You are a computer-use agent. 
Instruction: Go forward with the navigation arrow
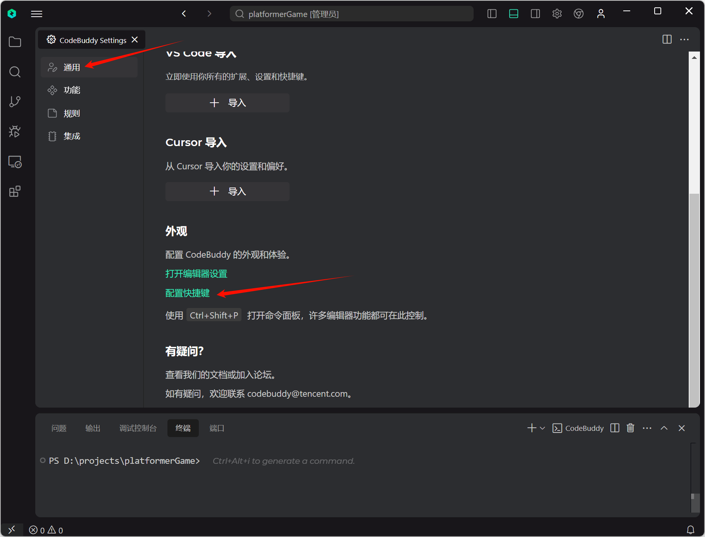209,14
